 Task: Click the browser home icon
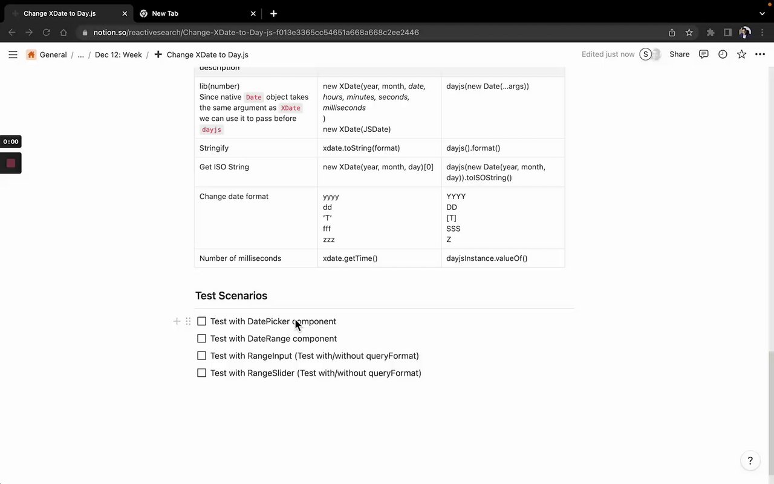pyautogui.click(x=63, y=33)
